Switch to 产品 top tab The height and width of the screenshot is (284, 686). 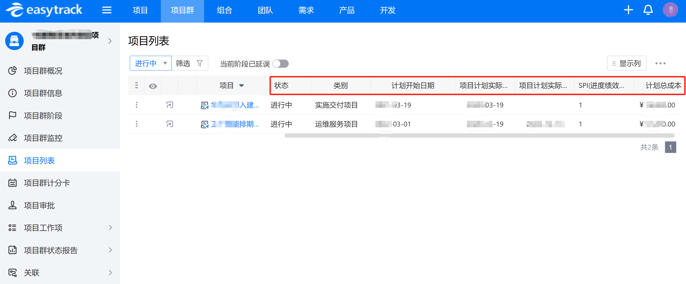(347, 10)
